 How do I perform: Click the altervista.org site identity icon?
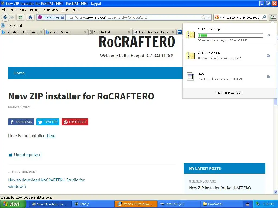tap(40, 17)
